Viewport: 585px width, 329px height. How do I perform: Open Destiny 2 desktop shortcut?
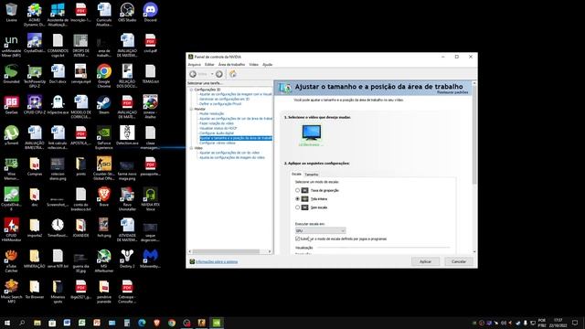pos(127,259)
